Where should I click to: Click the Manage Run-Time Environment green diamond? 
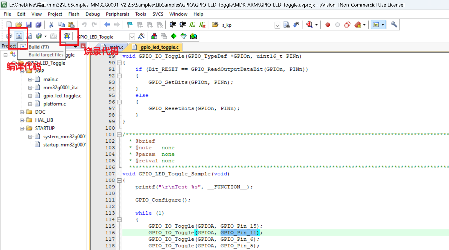tap(173, 36)
